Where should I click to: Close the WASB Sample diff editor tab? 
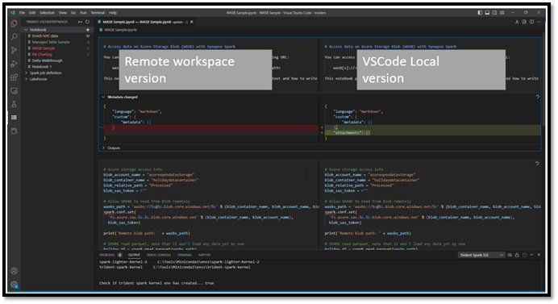coord(192,22)
